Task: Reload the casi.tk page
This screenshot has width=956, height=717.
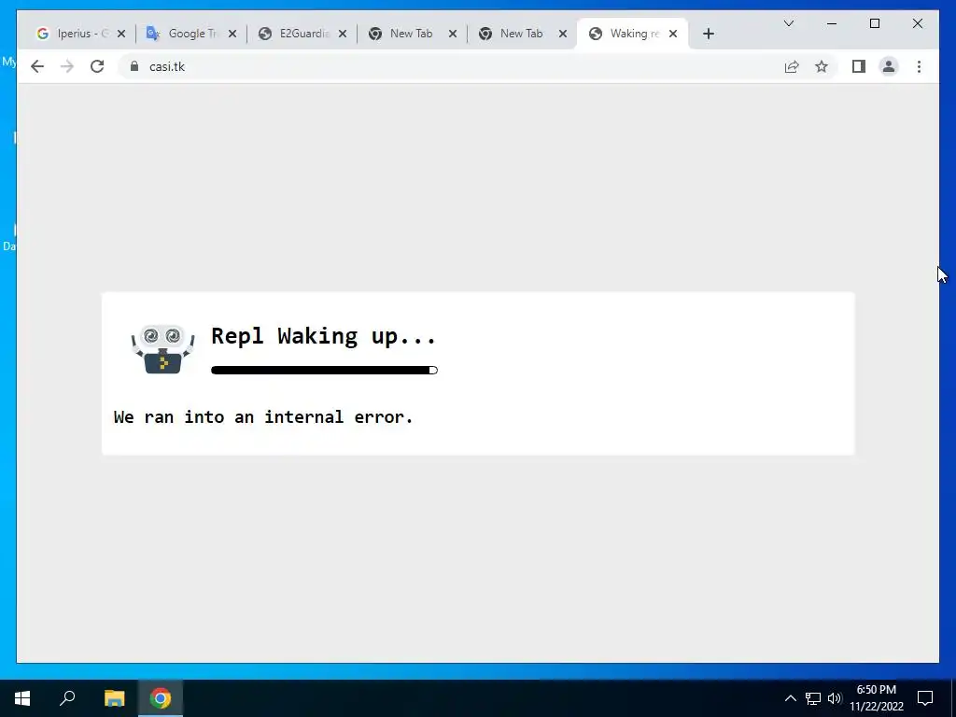Action: [97, 66]
